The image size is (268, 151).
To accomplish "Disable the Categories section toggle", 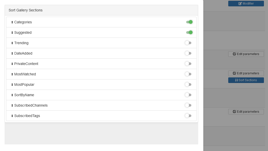I will click(x=189, y=22).
